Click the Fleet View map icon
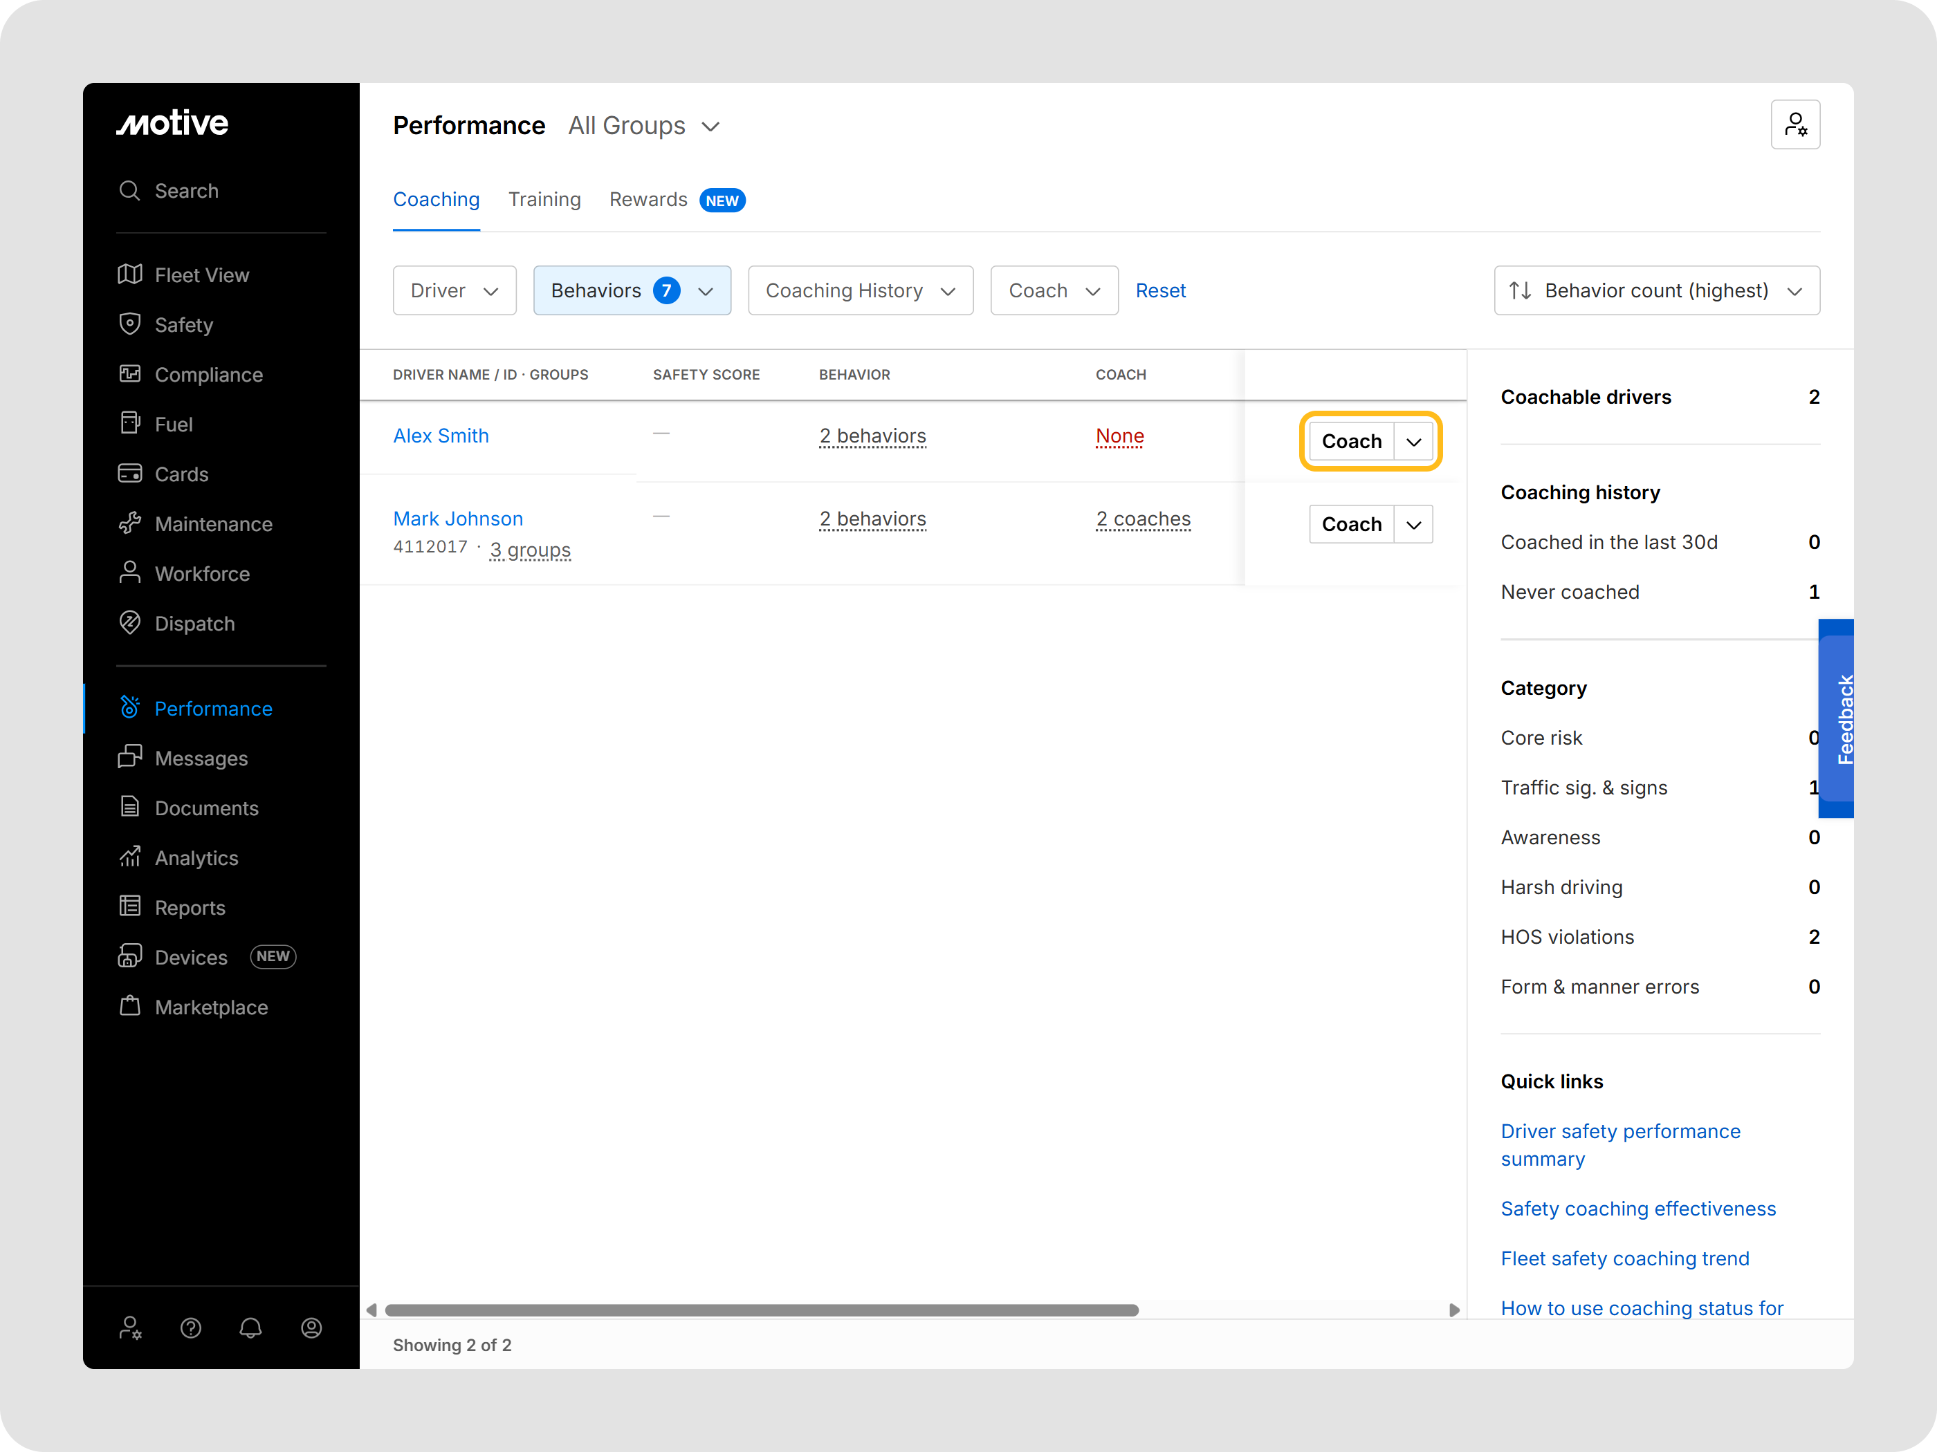Image resolution: width=1937 pixels, height=1452 pixels. [129, 274]
